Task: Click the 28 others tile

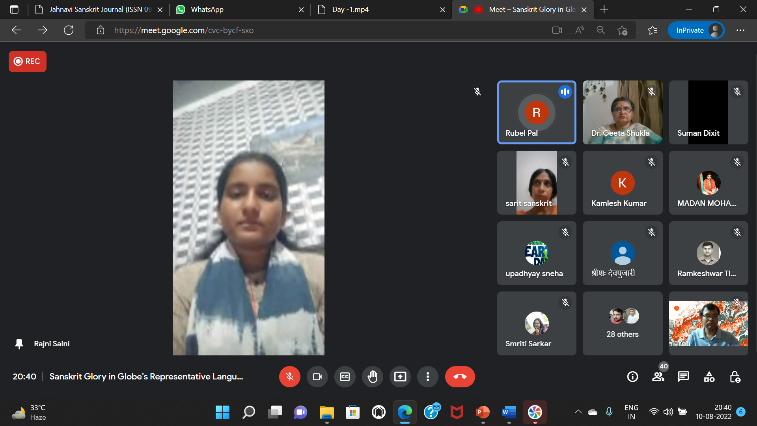Action: coord(622,323)
